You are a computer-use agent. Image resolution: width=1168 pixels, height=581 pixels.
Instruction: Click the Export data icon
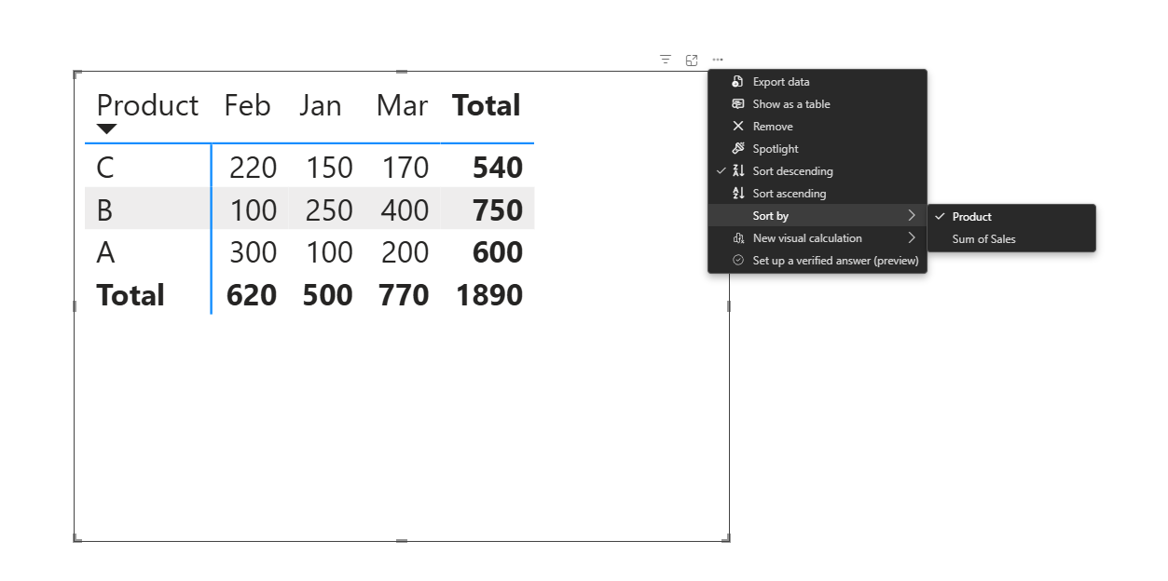coord(737,82)
